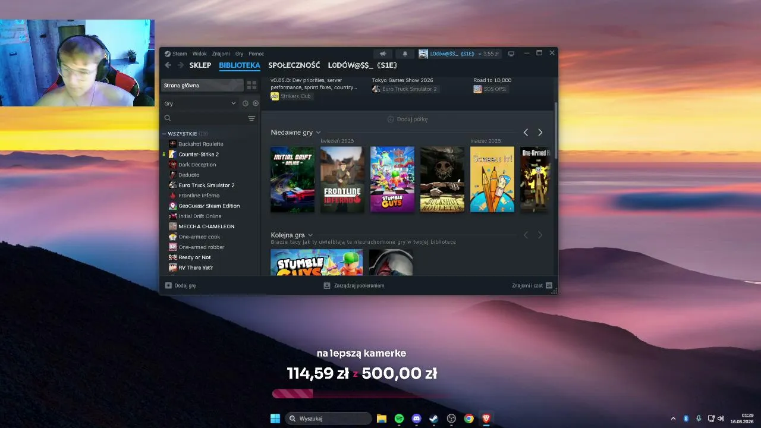
Task: Switch to the SPOŁECZNOŚĆ tab
Action: [294, 65]
